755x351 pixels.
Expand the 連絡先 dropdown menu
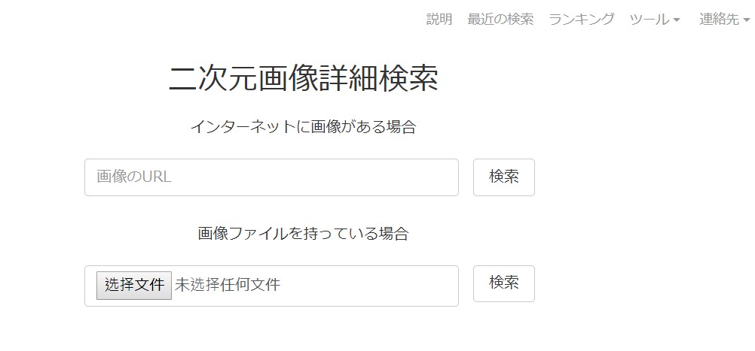pyautogui.click(x=724, y=20)
